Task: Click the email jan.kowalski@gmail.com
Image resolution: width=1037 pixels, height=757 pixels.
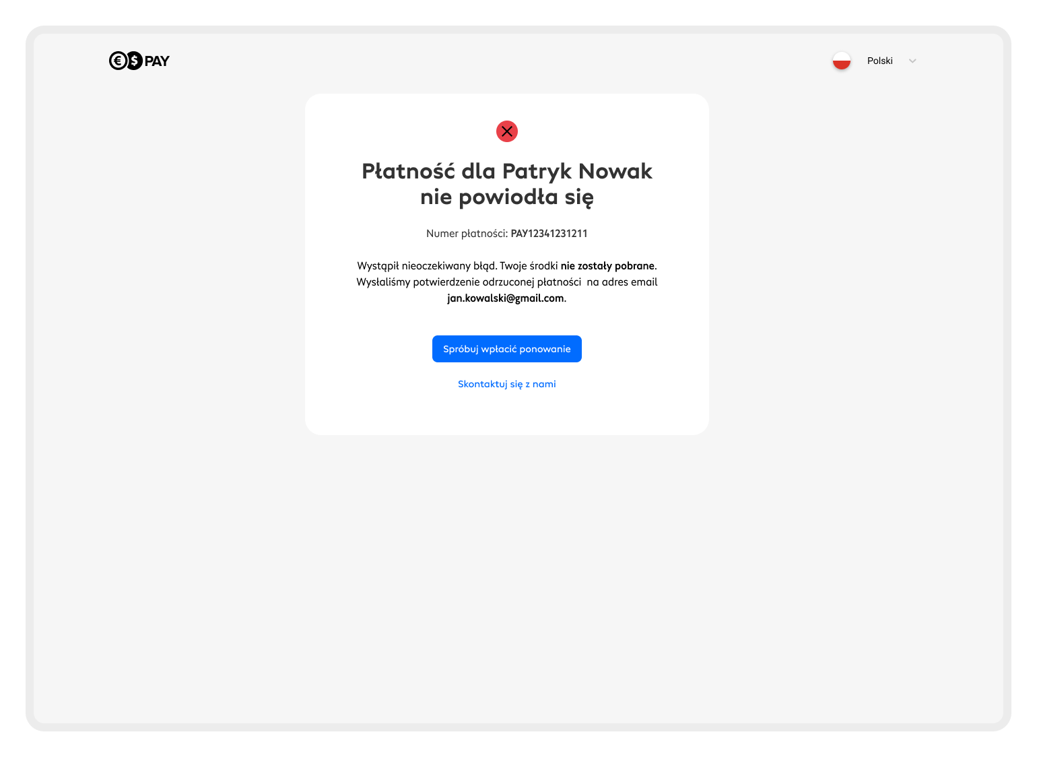Action: (x=506, y=298)
